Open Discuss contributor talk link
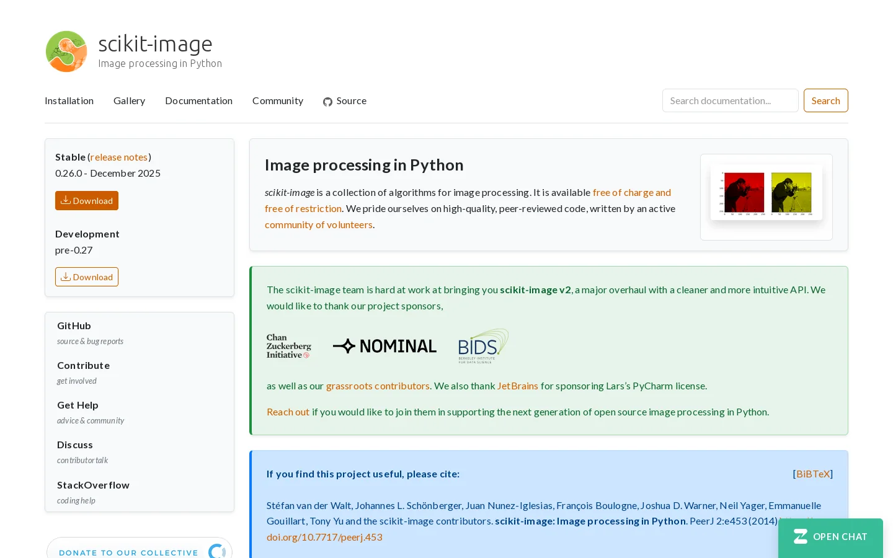Image resolution: width=893 pixels, height=558 pixels. pyautogui.click(x=82, y=452)
